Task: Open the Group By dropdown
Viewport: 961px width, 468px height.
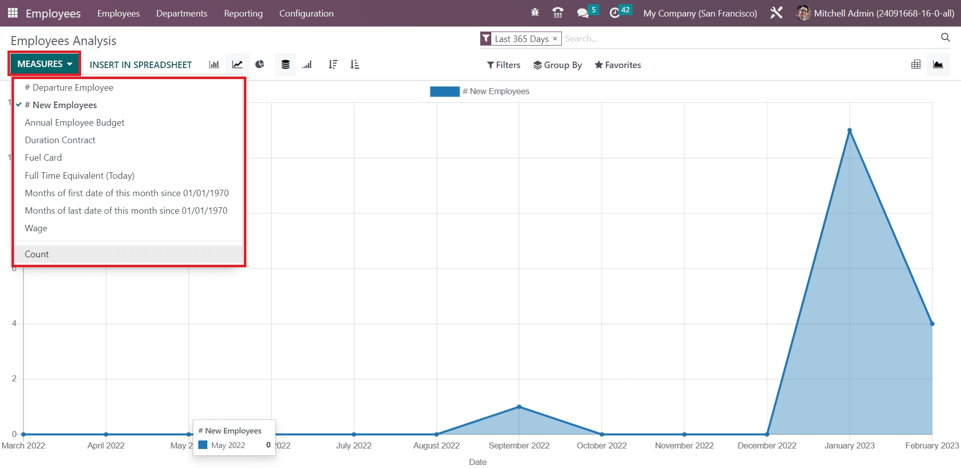Action: click(557, 65)
